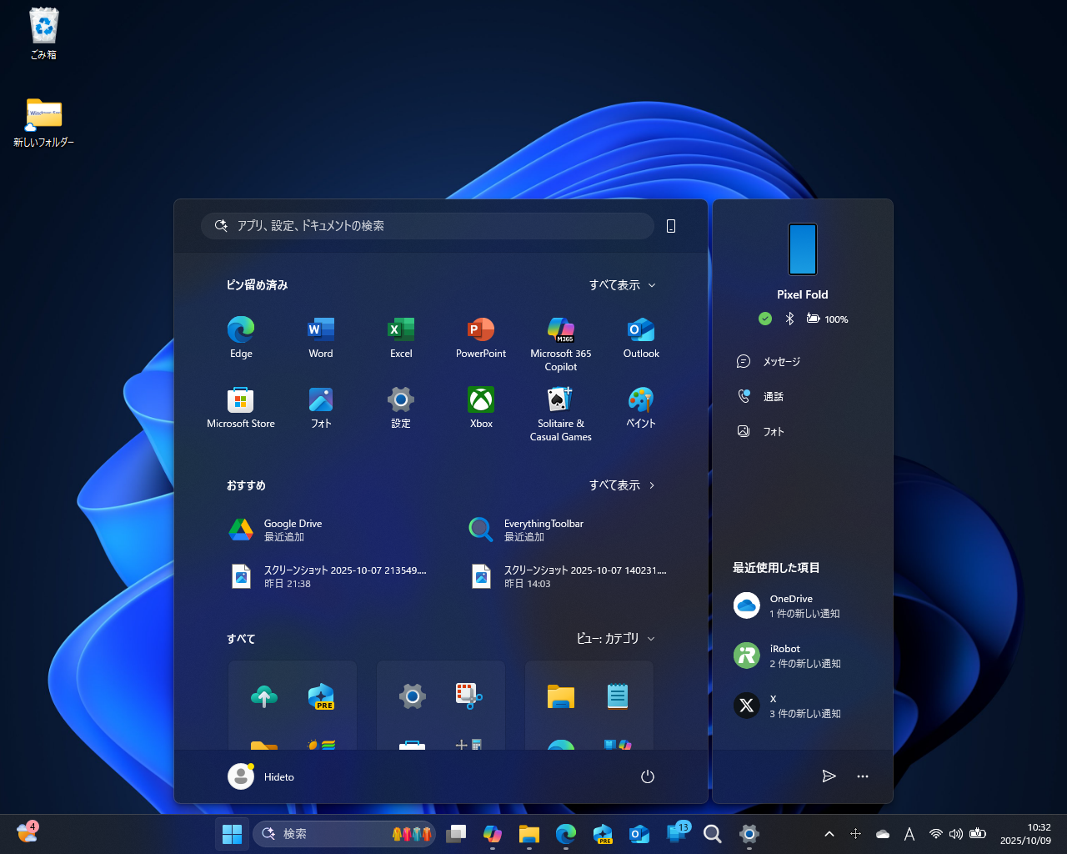Image resolution: width=1067 pixels, height=854 pixels.
Task: Open more options menu in phone panel
Action: coord(862,776)
